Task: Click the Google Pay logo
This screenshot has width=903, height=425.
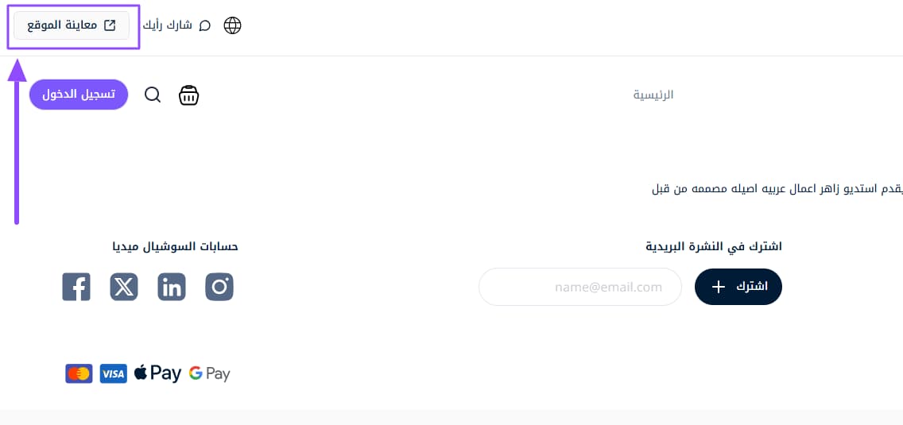Action: pos(209,373)
